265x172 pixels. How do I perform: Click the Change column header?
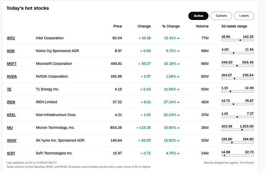[x=144, y=26]
